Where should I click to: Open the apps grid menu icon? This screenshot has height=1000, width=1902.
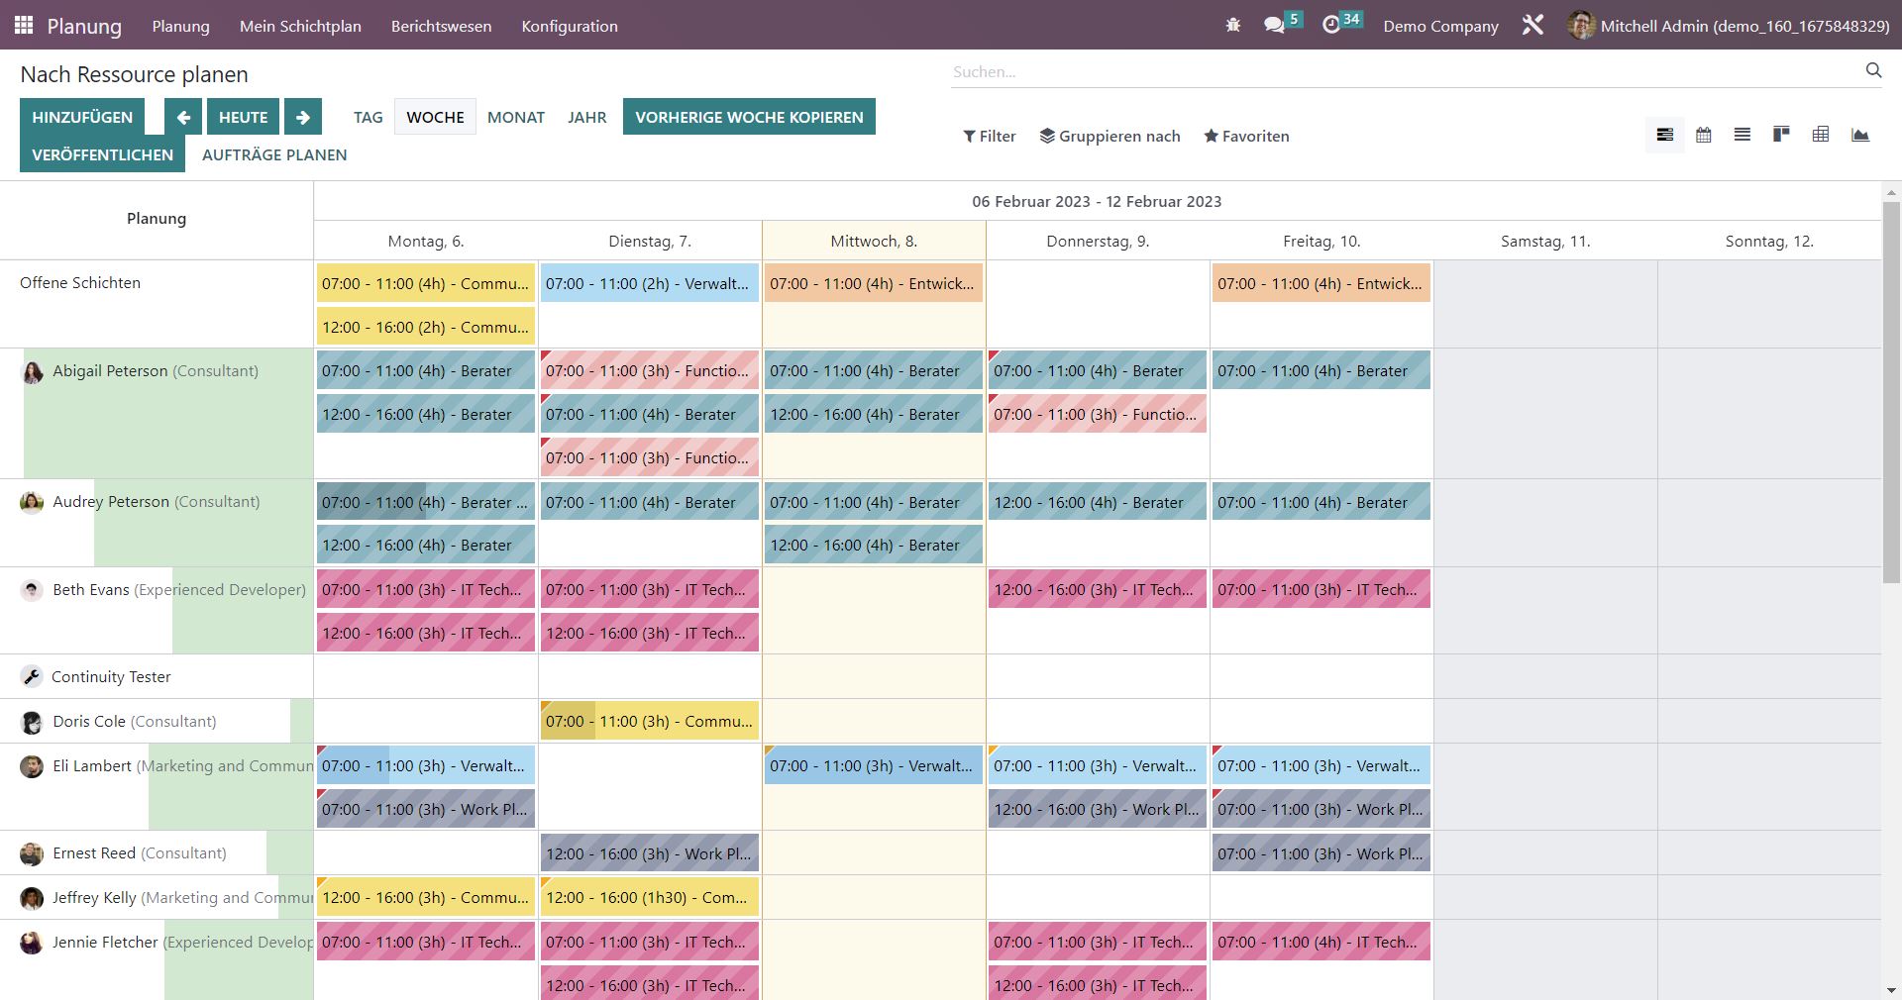[x=24, y=25]
